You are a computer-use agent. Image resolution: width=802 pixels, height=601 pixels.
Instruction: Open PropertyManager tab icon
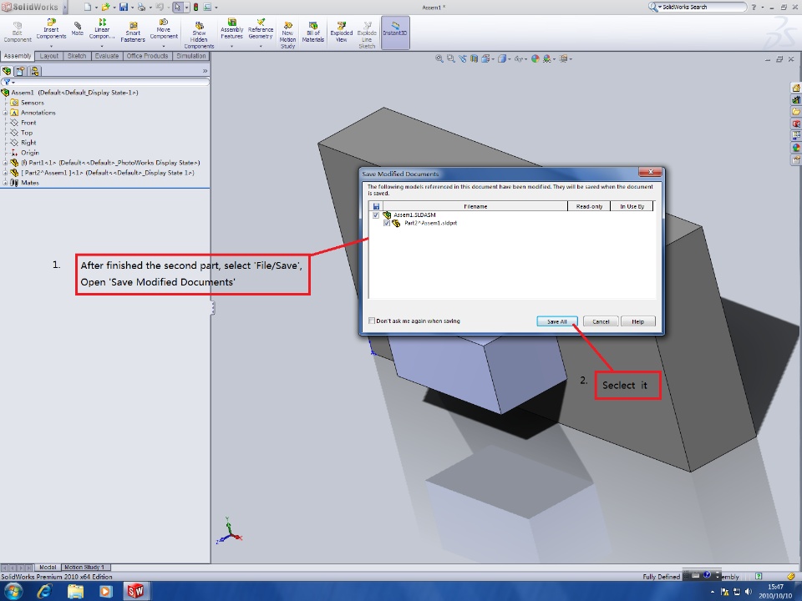(20, 71)
